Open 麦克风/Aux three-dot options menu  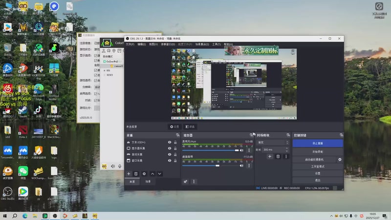point(249,150)
